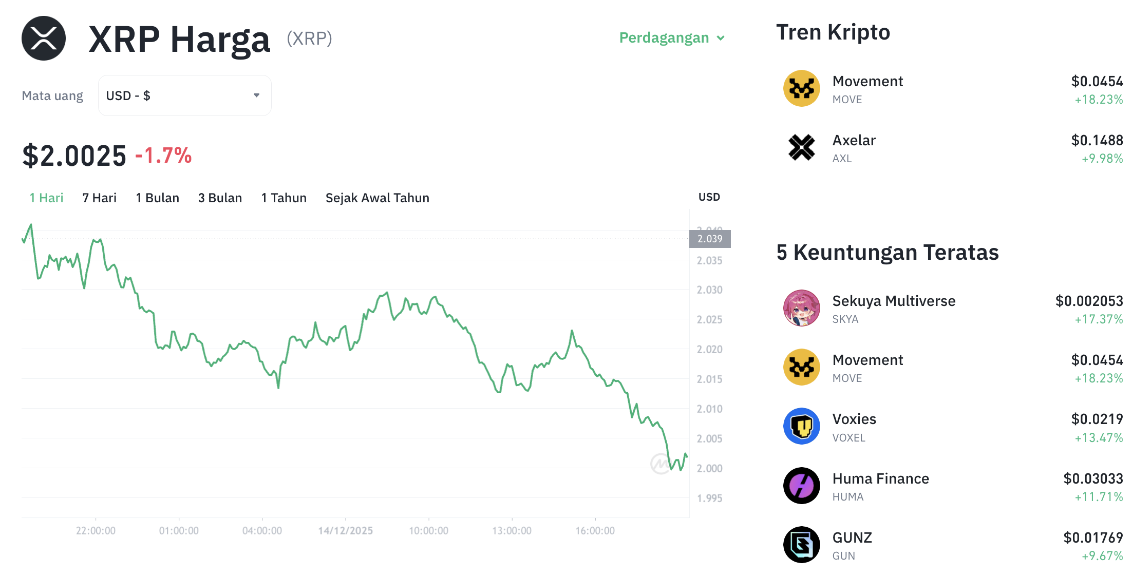The height and width of the screenshot is (576, 1132).
Task: Switch to the 7 Hari chart view
Action: [x=99, y=198]
